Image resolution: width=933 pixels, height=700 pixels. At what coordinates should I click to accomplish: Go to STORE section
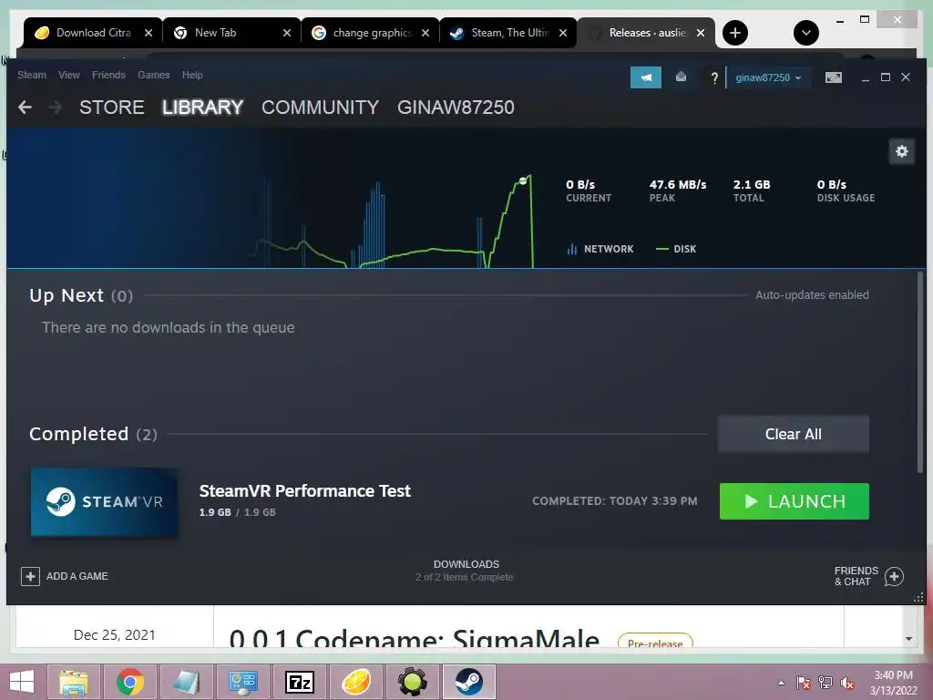(x=112, y=108)
